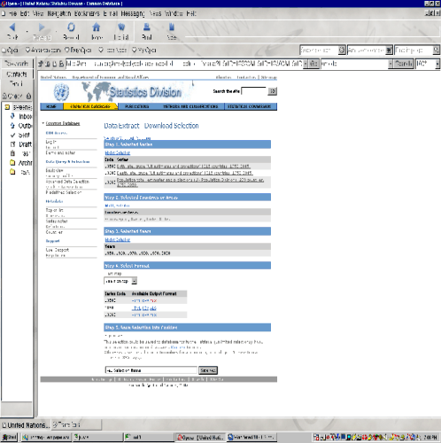Expand the address bar URL dropdown arrow
The height and width of the screenshot is (443, 441).
(x=306, y=64)
